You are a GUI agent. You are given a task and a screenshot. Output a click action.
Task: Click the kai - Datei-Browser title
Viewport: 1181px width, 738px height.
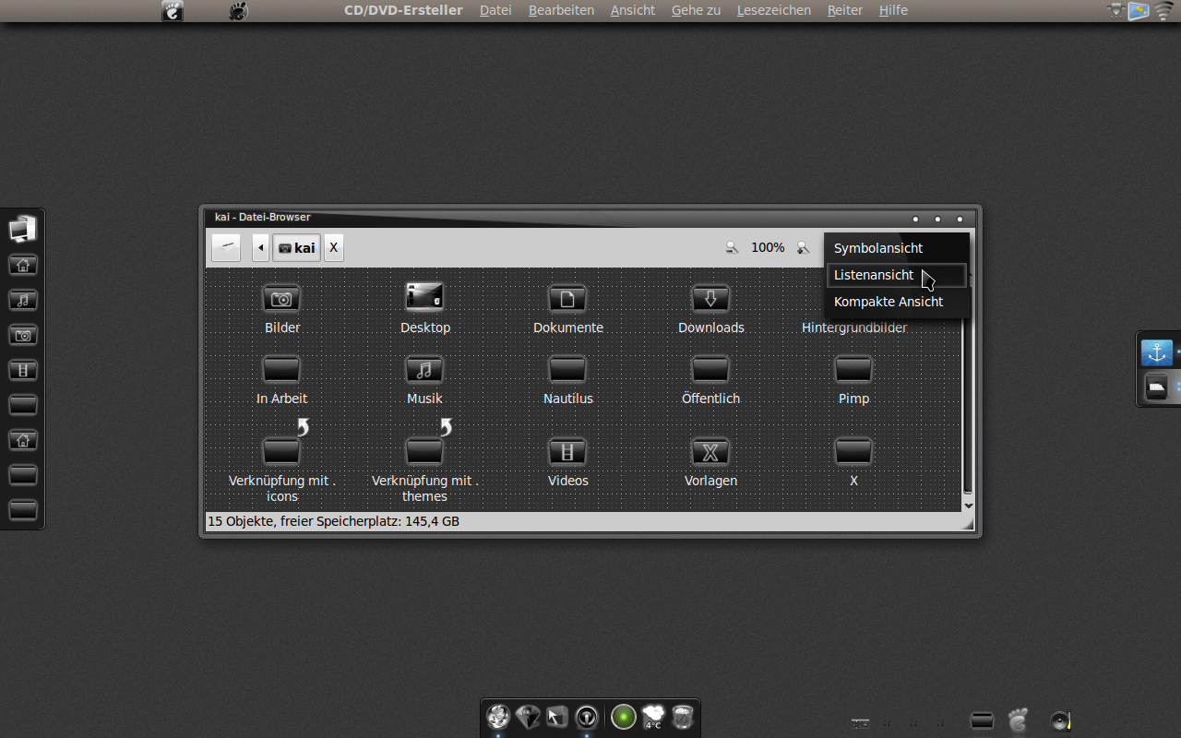(263, 217)
